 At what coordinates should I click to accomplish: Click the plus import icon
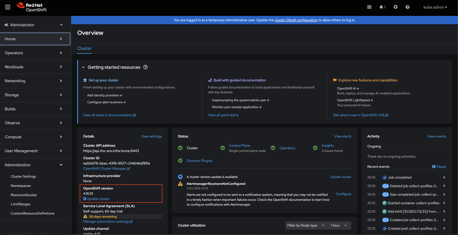click(x=396, y=7)
